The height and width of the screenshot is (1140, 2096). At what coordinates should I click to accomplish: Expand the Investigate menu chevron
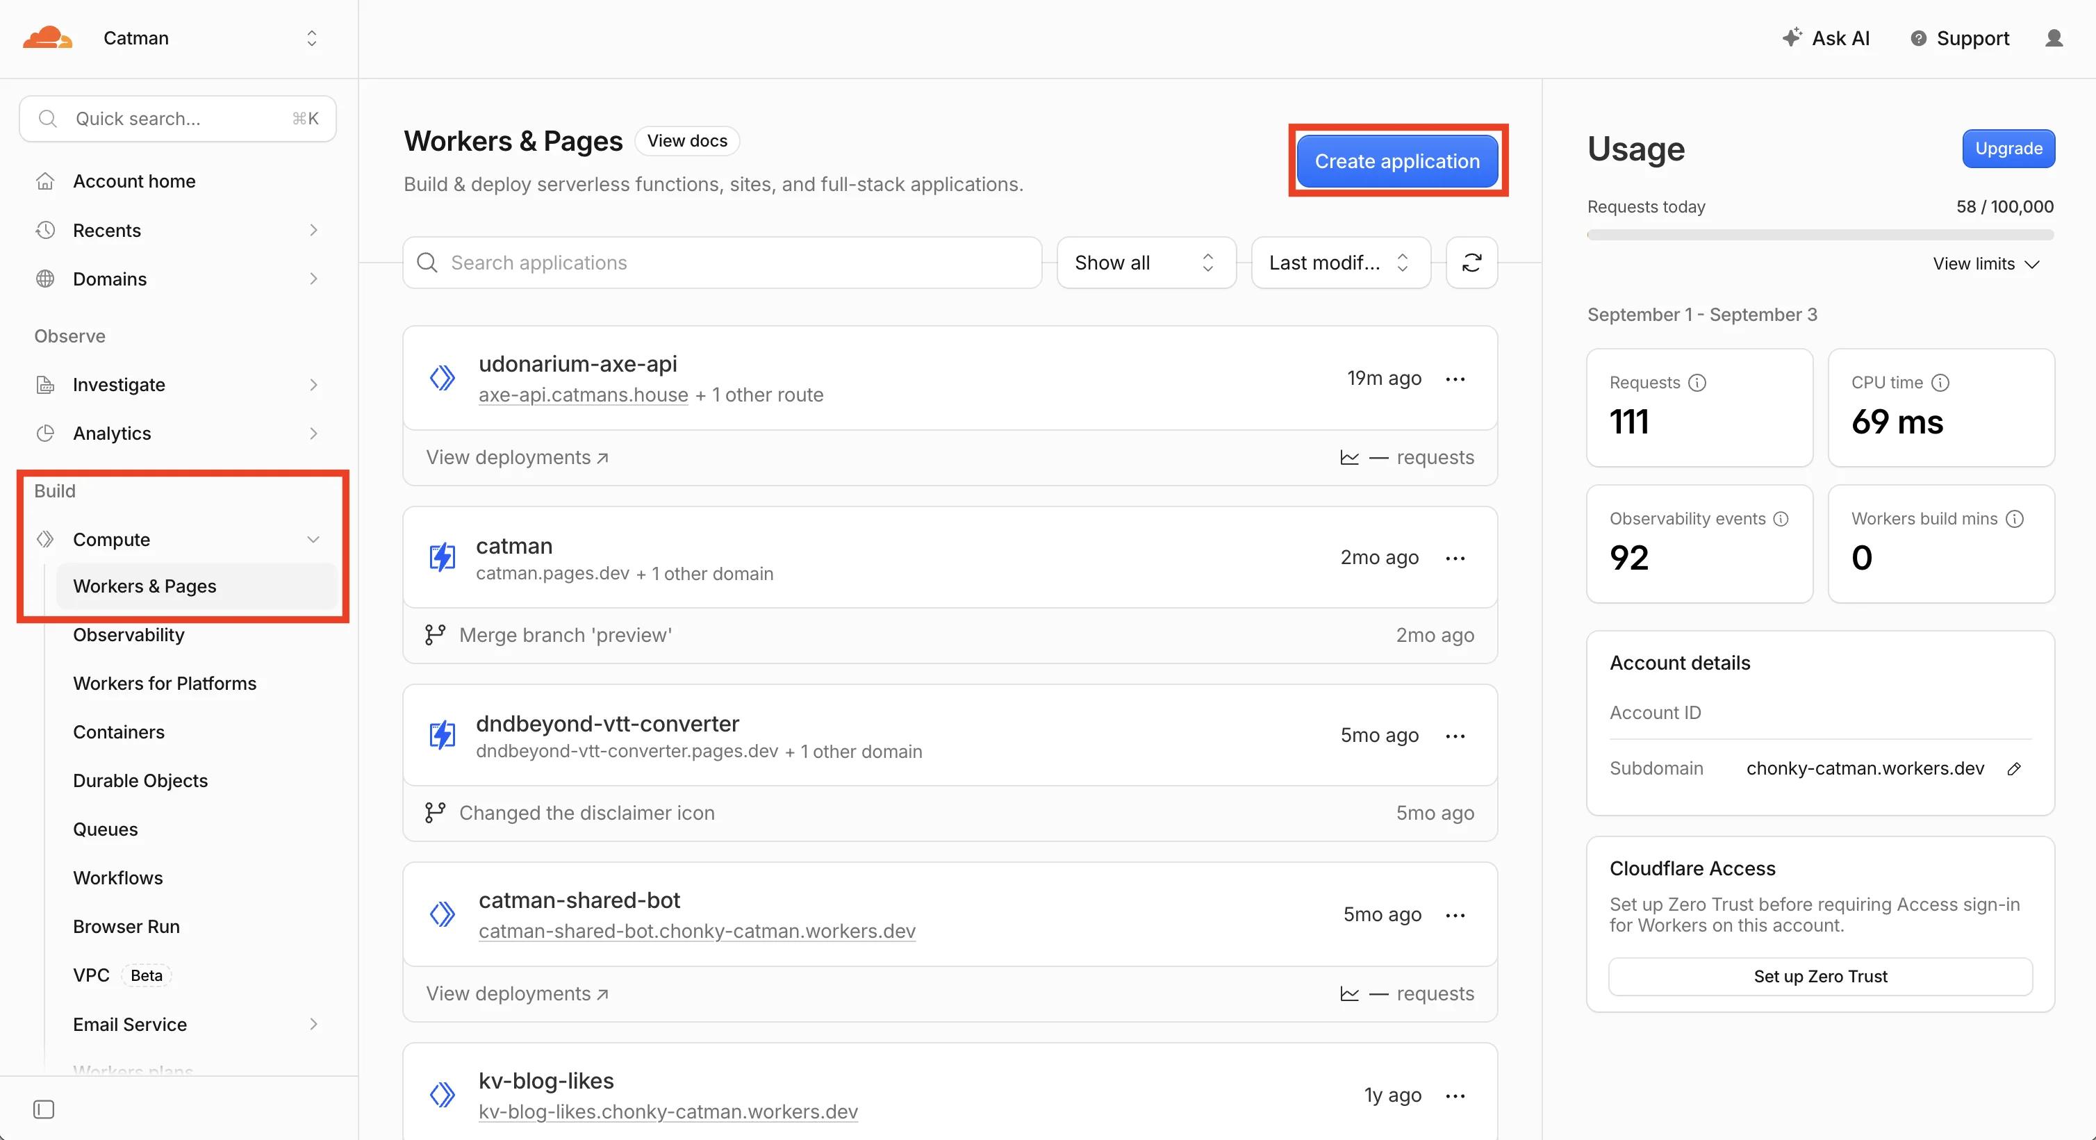(313, 385)
